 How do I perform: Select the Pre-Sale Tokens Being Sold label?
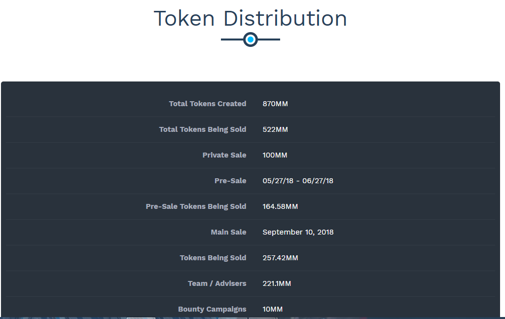pos(196,206)
